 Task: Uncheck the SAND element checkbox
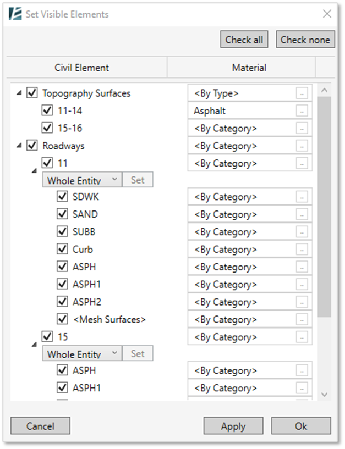[62, 214]
